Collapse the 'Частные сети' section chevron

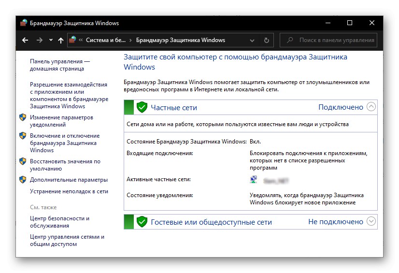tap(371, 107)
